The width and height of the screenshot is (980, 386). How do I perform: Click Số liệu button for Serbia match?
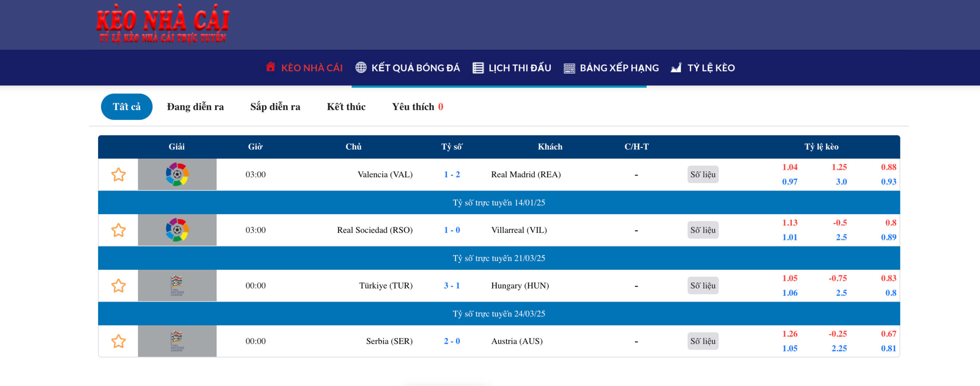click(x=703, y=341)
